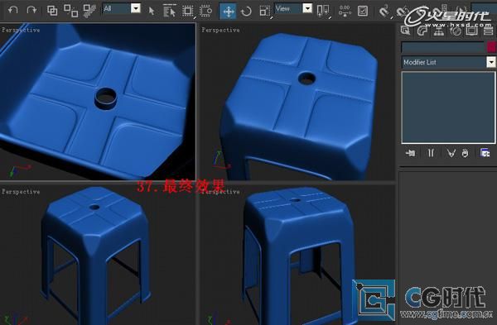Open the View reference coordinate dropdown

307,8
